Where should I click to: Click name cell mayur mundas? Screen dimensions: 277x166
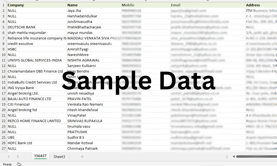pyautogui.click(x=94, y=33)
